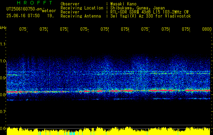The image size is (213, 135).
Task: Click the 1.0 frequency axis label
Action: click(3, 61)
